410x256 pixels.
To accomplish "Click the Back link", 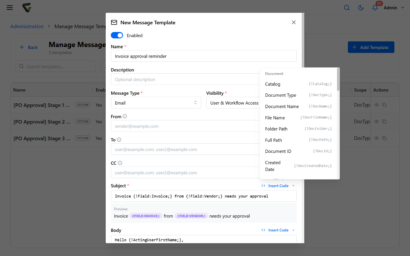I will coord(29,47).
